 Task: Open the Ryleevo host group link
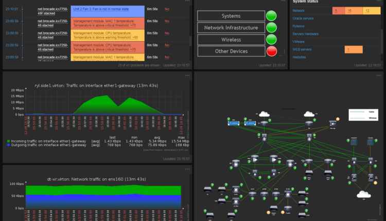(x=299, y=26)
